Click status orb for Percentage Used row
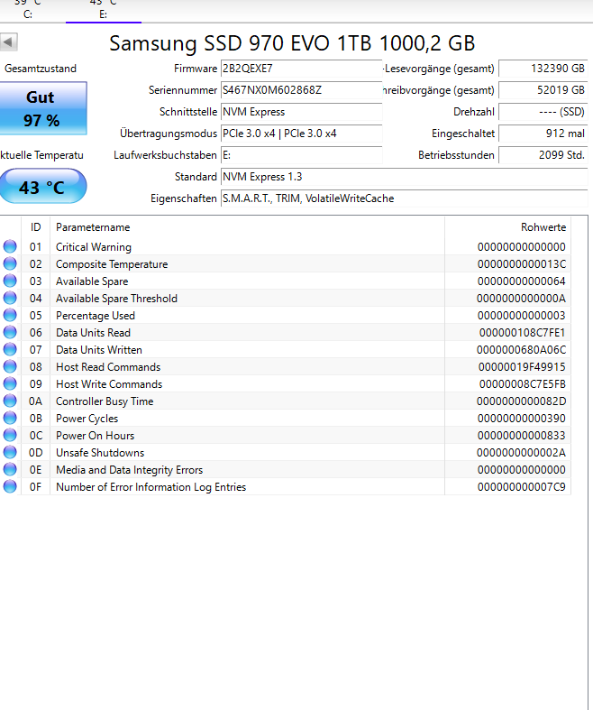Image resolution: width=593 pixels, height=710 pixels. click(10, 316)
